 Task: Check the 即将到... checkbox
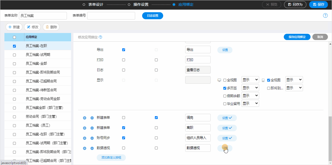(269, 88)
